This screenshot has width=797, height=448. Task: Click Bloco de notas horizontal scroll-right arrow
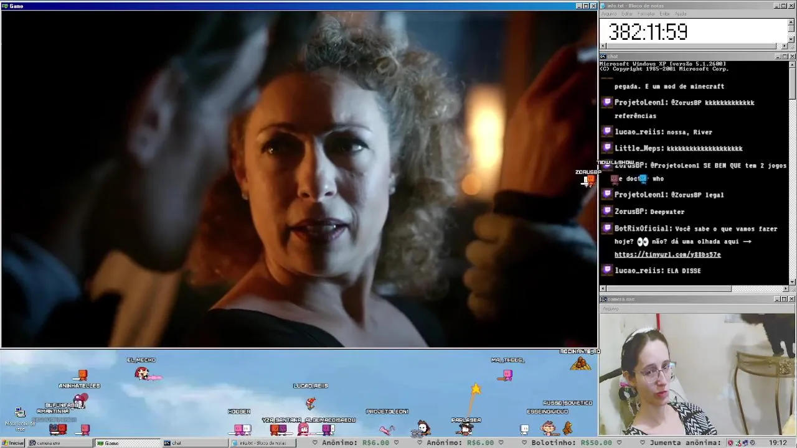(785, 46)
